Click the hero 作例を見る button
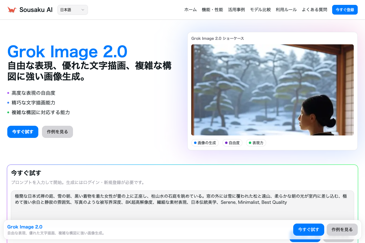 click(x=57, y=132)
